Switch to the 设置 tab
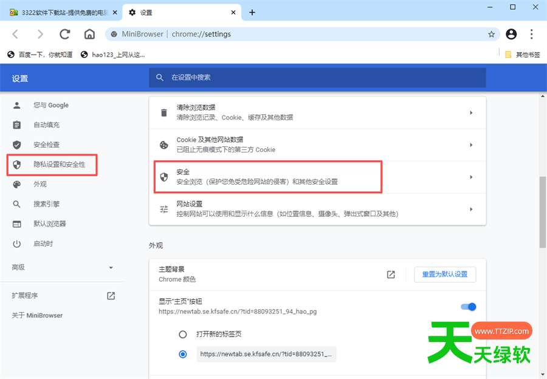547x379 pixels. 182,13
